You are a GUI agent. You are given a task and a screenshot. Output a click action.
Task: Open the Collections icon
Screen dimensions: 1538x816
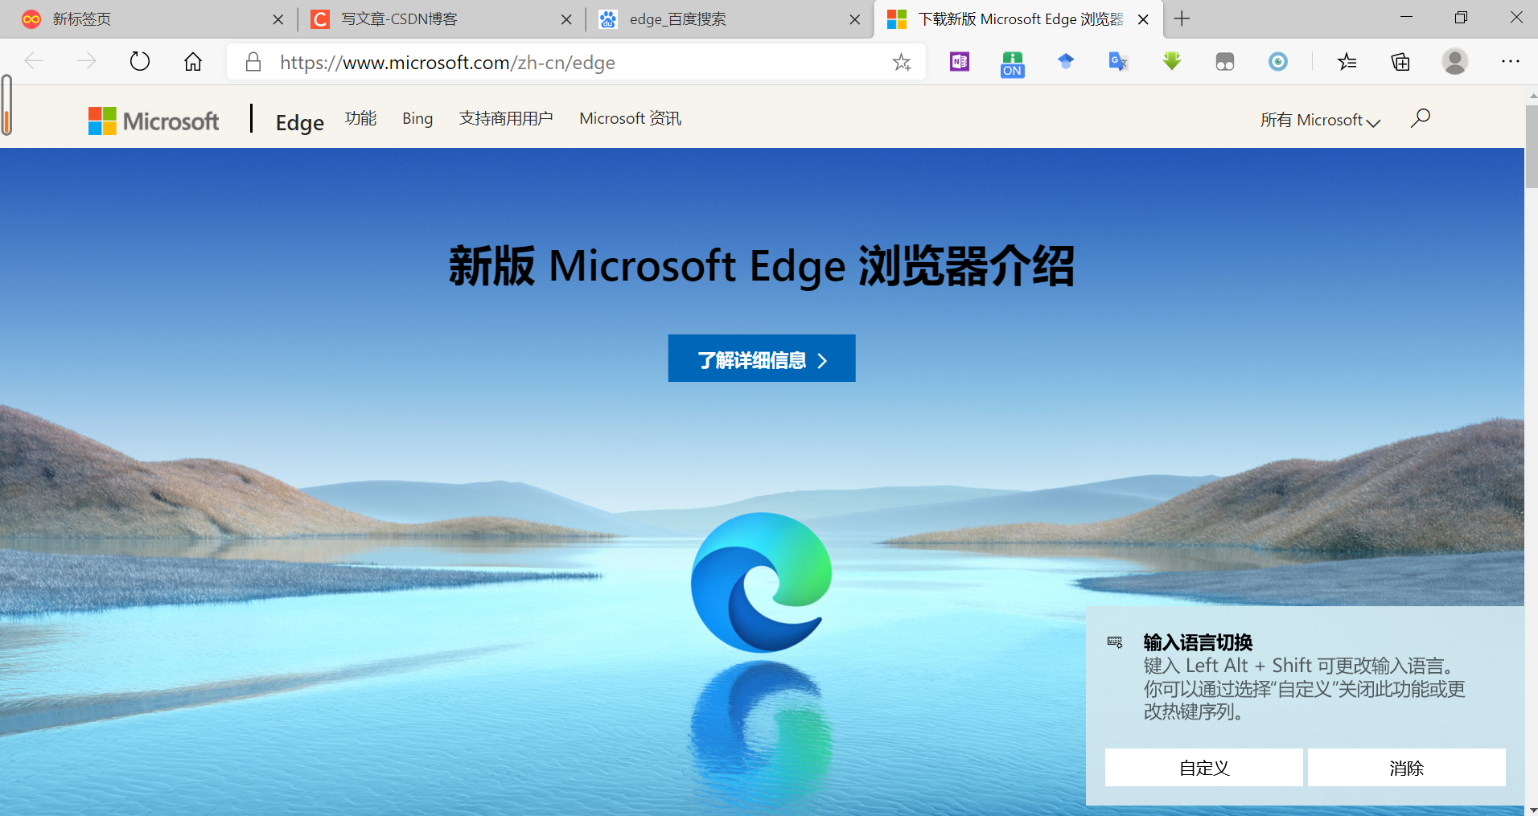coord(1400,62)
